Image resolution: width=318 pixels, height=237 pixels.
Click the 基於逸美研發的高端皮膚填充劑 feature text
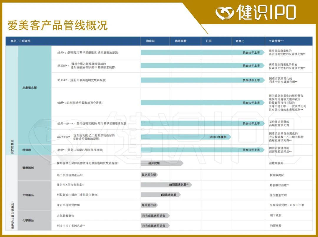pos(279,124)
